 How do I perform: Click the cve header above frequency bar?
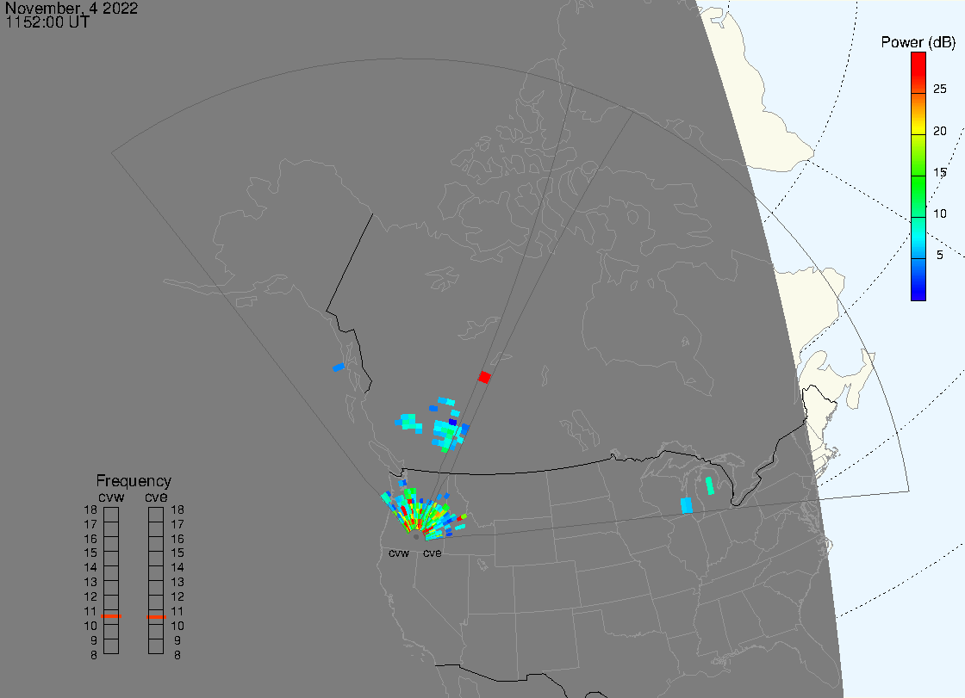pos(156,497)
